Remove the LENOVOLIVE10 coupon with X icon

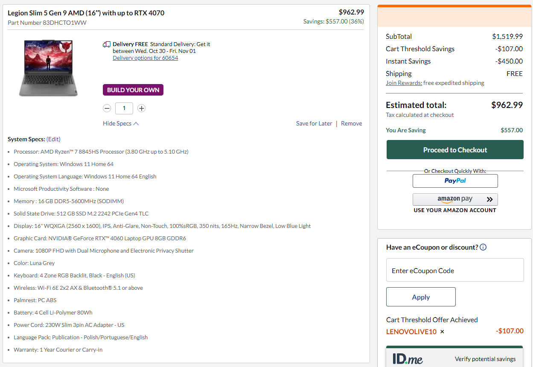coord(442,332)
